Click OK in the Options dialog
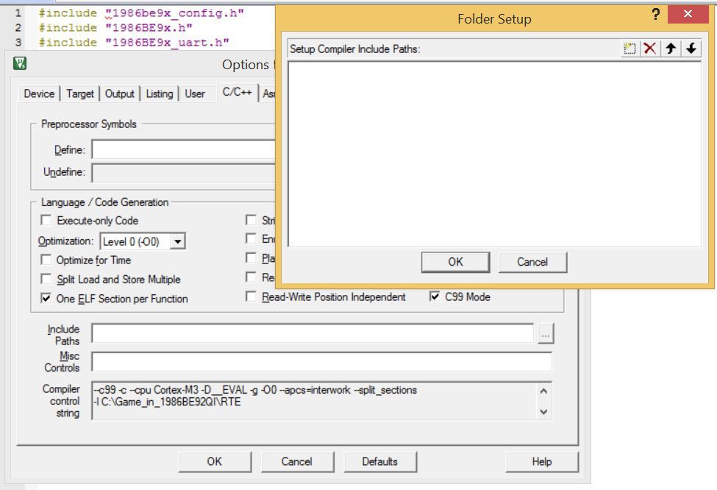Viewport: 717px width, 490px height. pyautogui.click(x=215, y=461)
